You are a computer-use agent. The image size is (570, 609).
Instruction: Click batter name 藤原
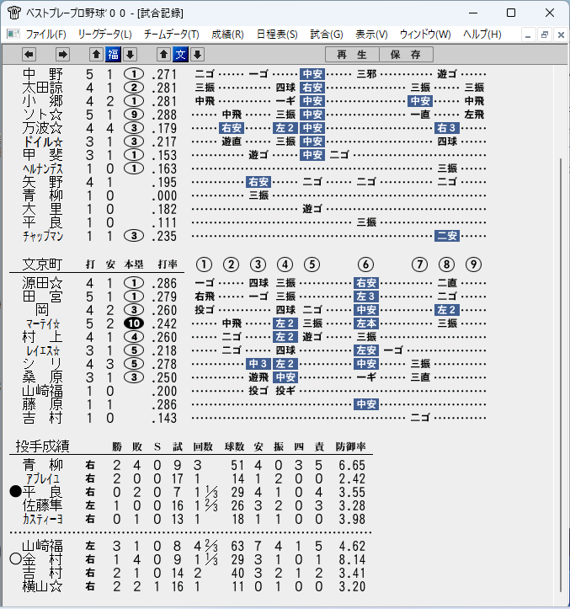coord(42,404)
